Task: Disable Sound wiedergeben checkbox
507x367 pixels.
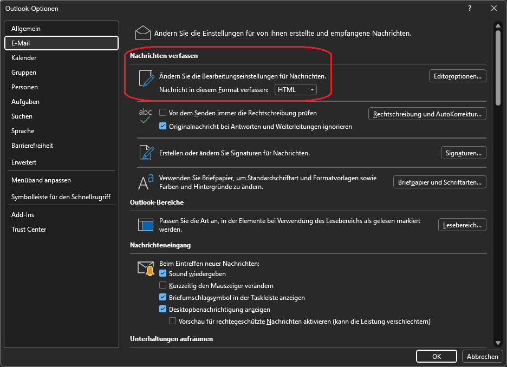Action: click(162, 273)
